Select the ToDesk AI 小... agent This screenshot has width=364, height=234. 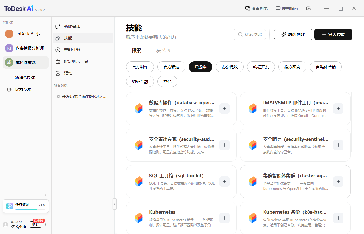[x=26, y=34]
